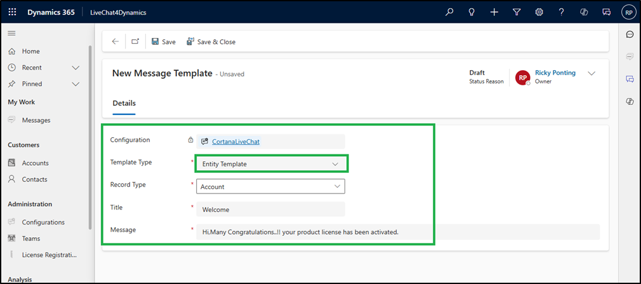
Task: Open Accounts in the sidebar
Action: point(35,163)
